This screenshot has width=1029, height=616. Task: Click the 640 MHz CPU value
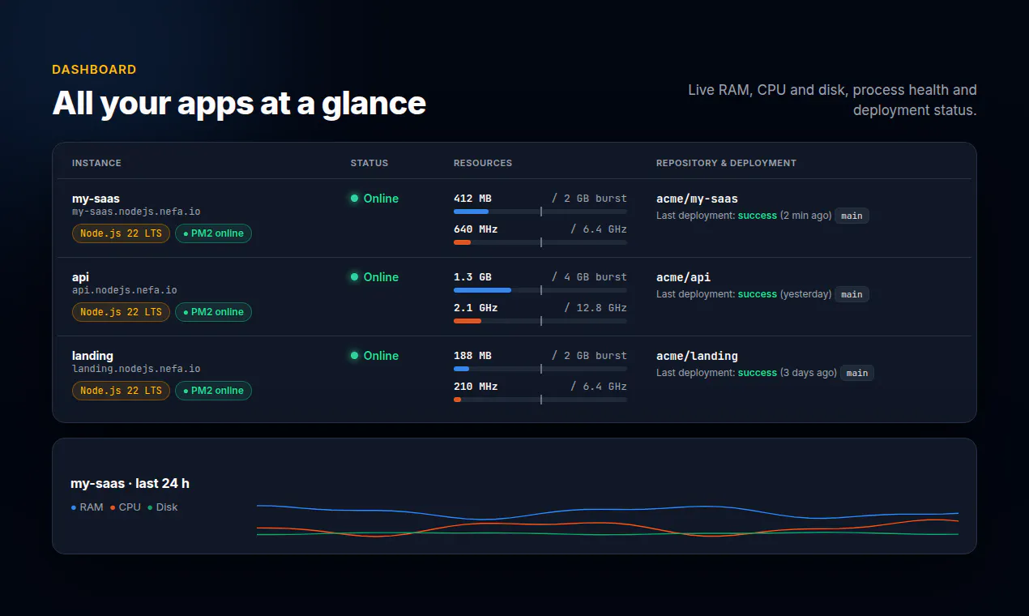click(x=476, y=229)
